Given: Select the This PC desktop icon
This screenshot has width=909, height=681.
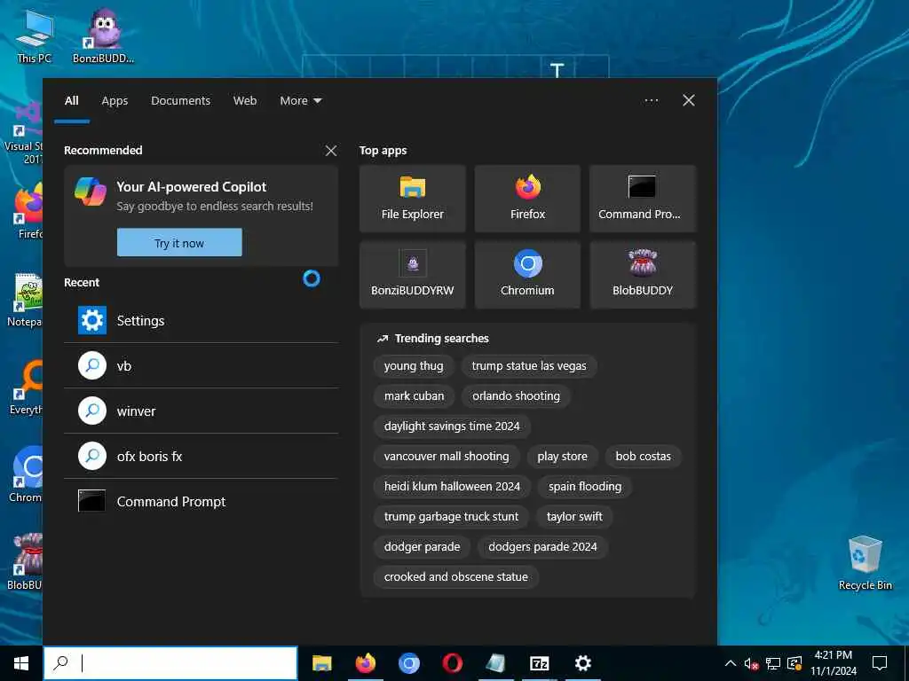Looking at the screenshot, I should [35, 35].
